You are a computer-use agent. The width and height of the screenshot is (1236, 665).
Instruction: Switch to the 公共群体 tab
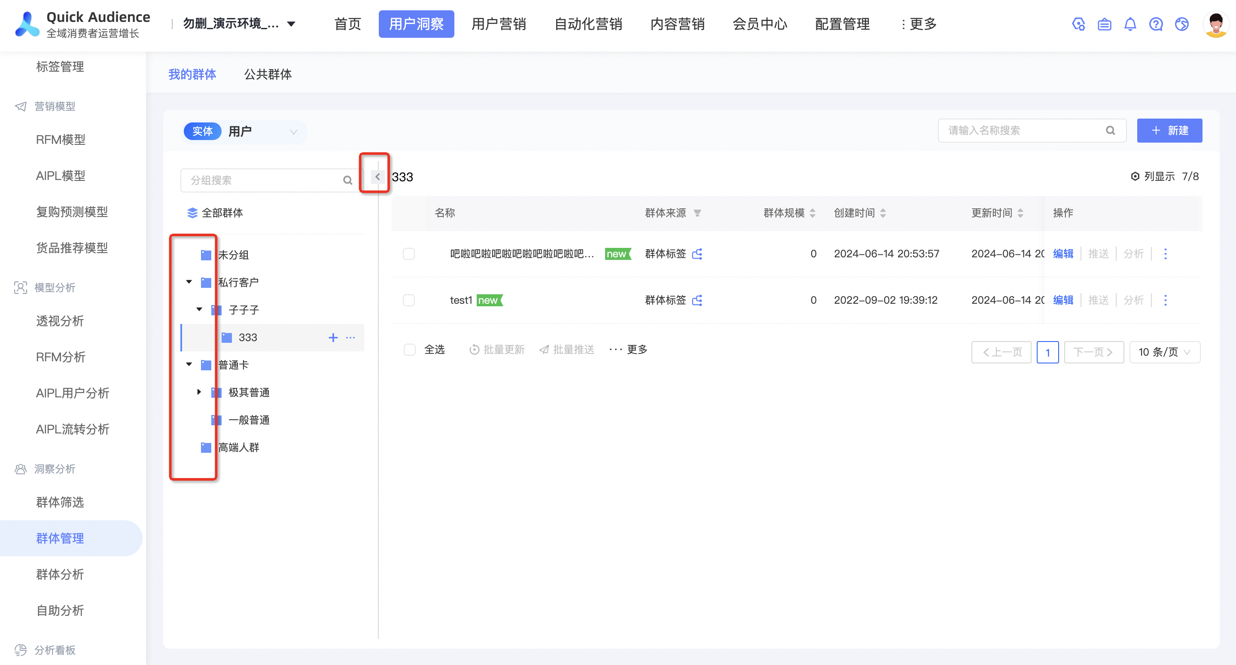click(x=268, y=74)
